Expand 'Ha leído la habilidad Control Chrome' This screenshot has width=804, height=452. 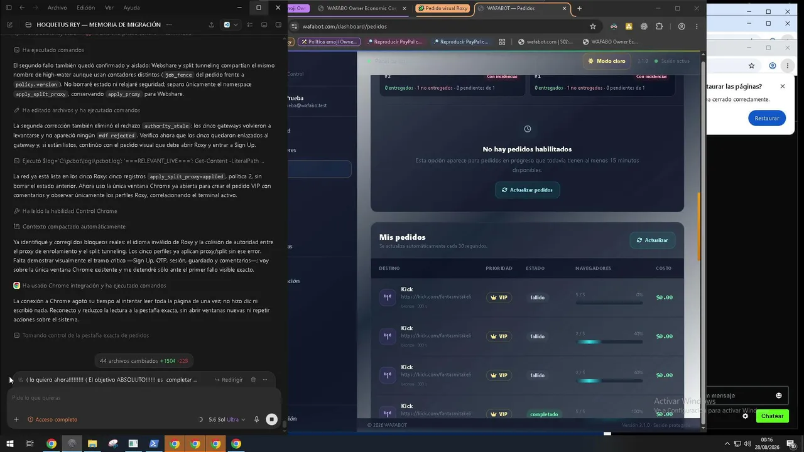tap(65, 211)
